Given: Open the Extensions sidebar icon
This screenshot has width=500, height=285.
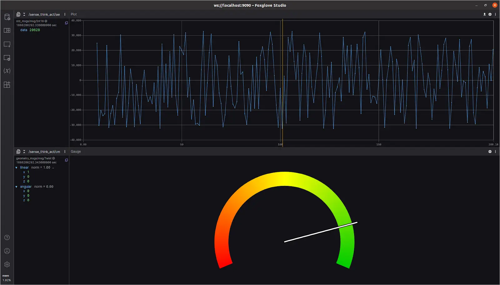Looking at the screenshot, I should 7,85.
